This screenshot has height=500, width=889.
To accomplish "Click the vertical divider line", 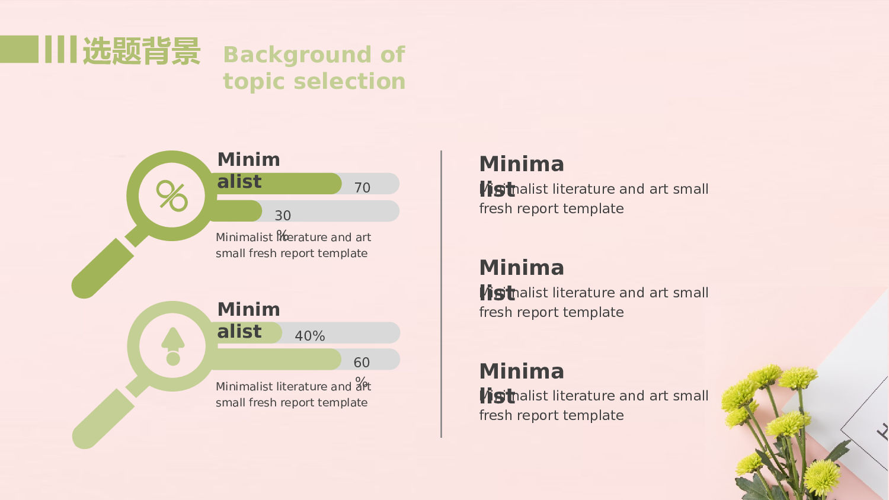I will [x=441, y=294].
